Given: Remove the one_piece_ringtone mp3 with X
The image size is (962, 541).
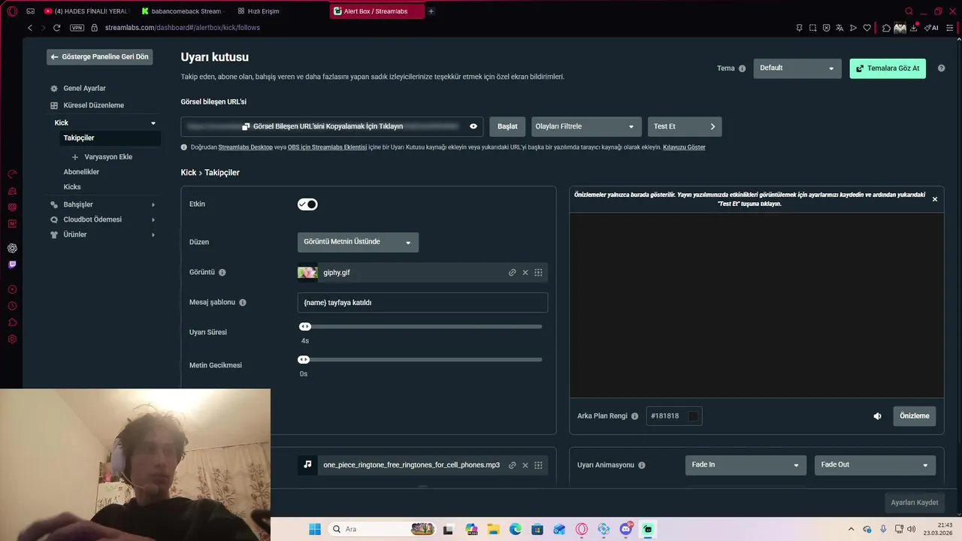Looking at the screenshot, I should click(525, 466).
